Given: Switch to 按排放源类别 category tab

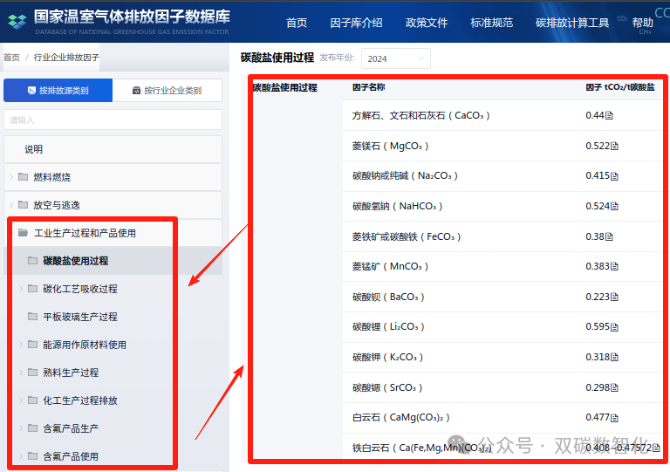Looking at the screenshot, I should [x=58, y=90].
